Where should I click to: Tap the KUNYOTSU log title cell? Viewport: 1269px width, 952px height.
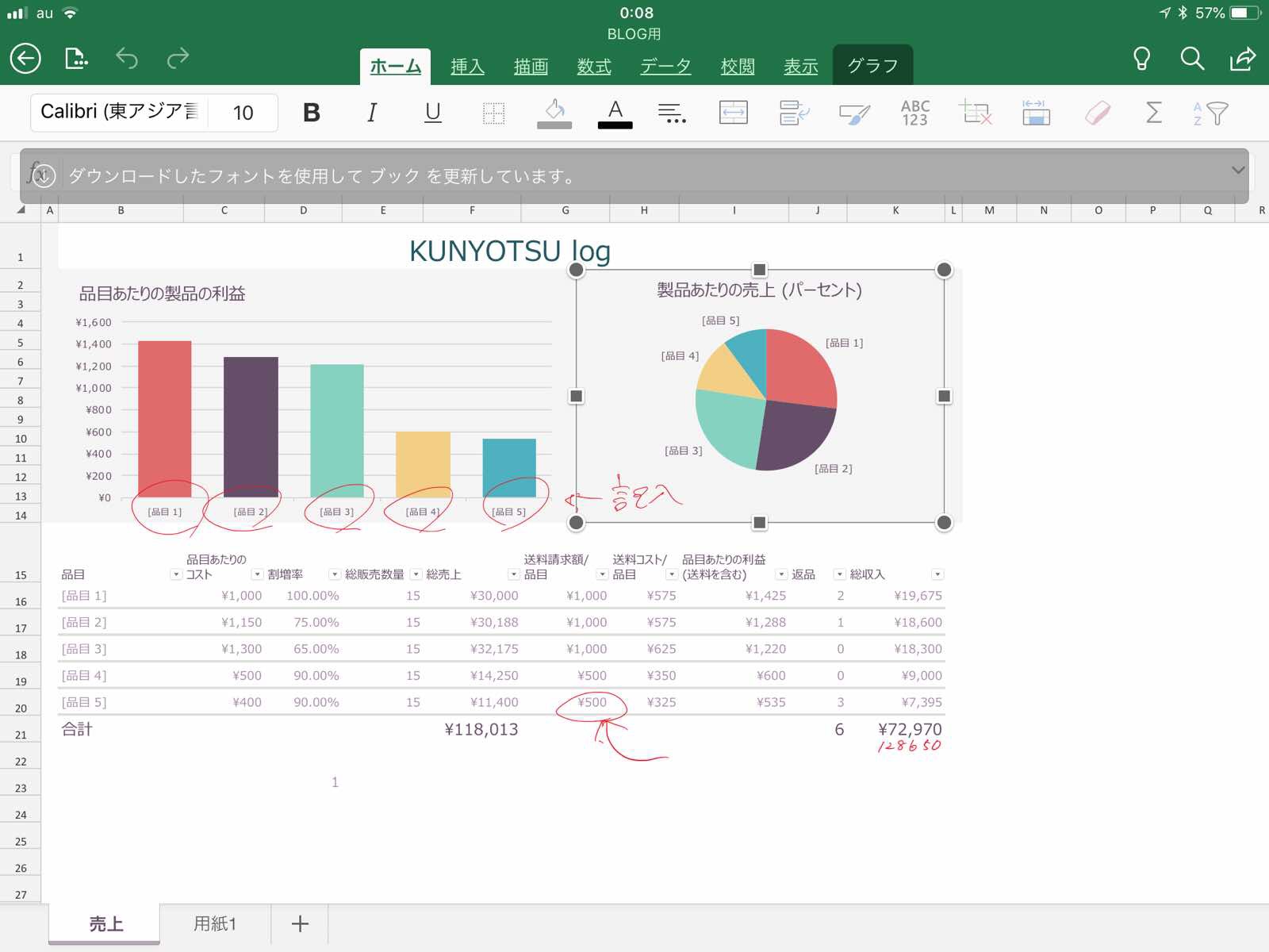point(509,251)
